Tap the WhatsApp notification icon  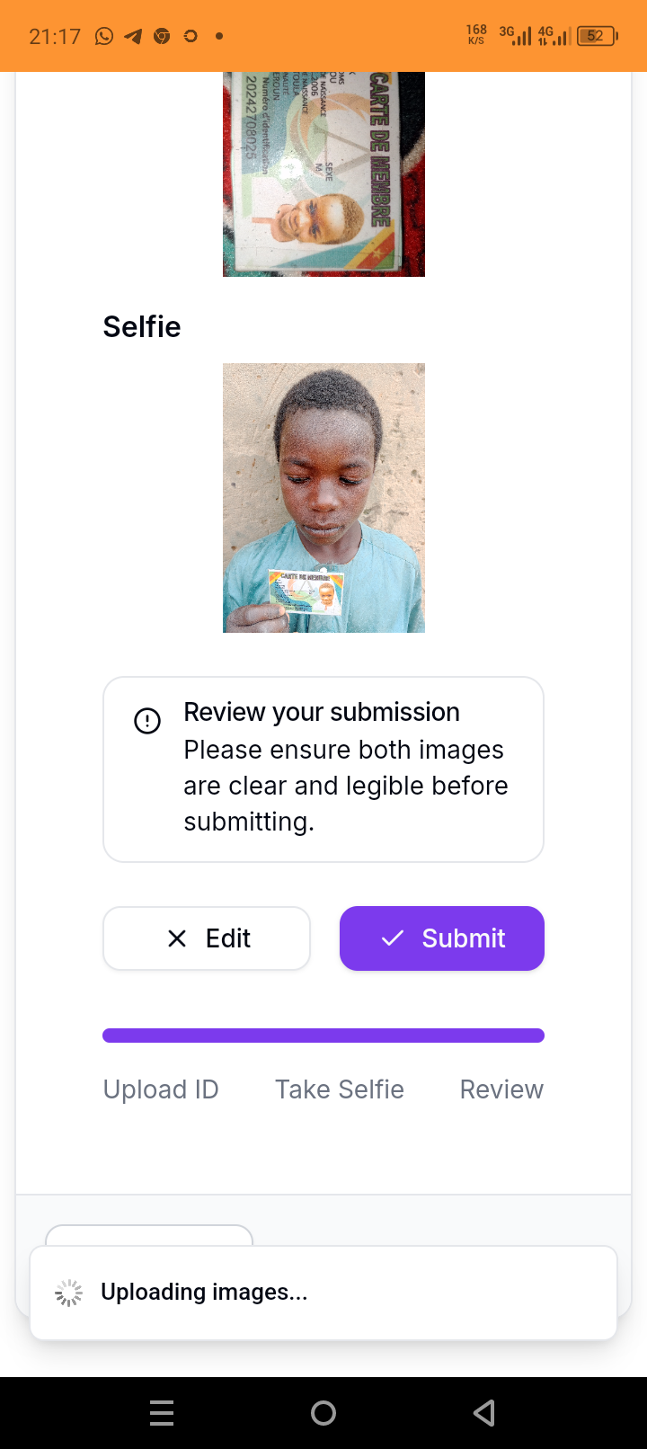click(x=104, y=36)
